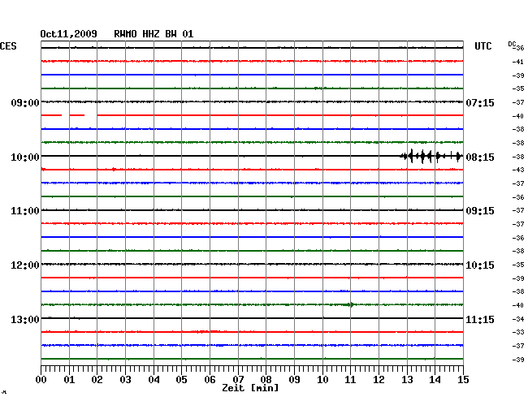Select the 15 minute axis tick label
Image resolution: width=528 pixels, height=401 pixels.
463,380
